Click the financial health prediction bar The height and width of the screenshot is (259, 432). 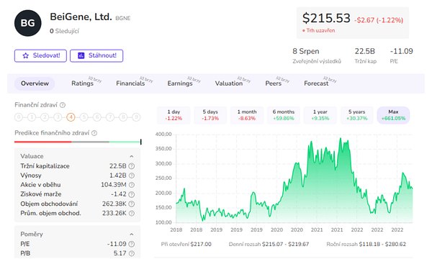coord(78,142)
